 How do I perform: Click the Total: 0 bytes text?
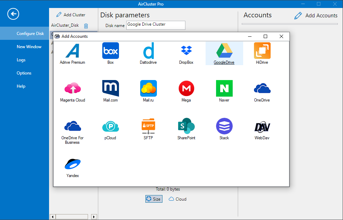pos(168,189)
